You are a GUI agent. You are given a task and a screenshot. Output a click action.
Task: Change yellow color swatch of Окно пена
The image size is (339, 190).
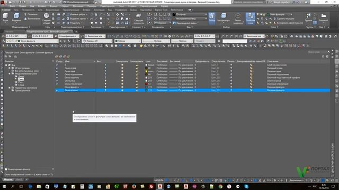pyautogui.click(x=146, y=71)
